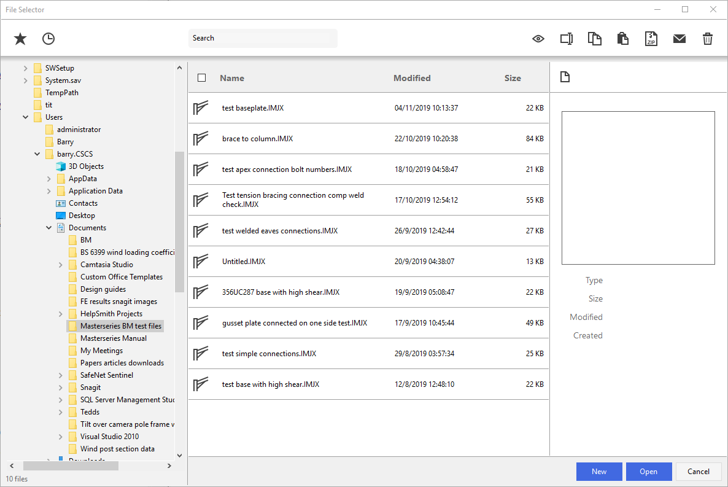Image resolution: width=728 pixels, height=487 pixels.
Task: Open favorites with the star icon
Action: (20, 38)
